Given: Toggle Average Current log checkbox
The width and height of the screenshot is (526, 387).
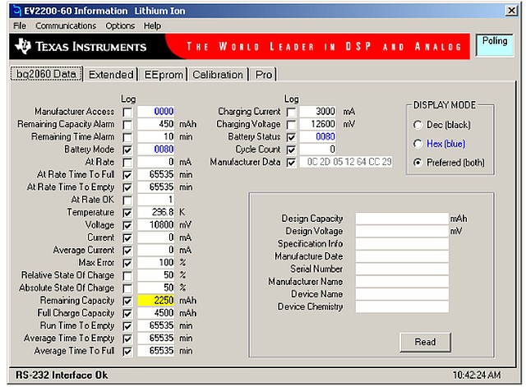Looking at the screenshot, I should [x=127, y=251].
